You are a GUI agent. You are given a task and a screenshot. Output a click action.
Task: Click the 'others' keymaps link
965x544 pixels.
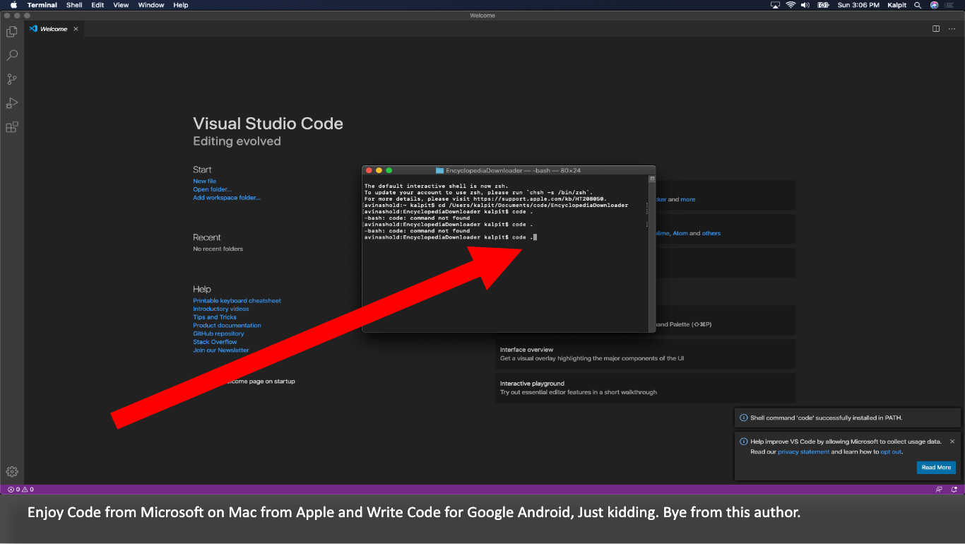[x=711, y=233]
